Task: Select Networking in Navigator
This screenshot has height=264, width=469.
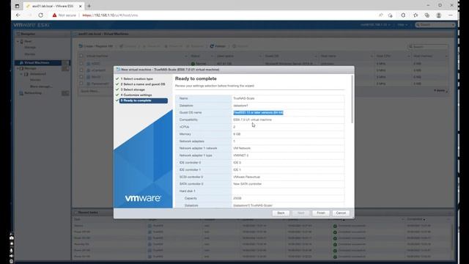Action: (x=32, y=93)
